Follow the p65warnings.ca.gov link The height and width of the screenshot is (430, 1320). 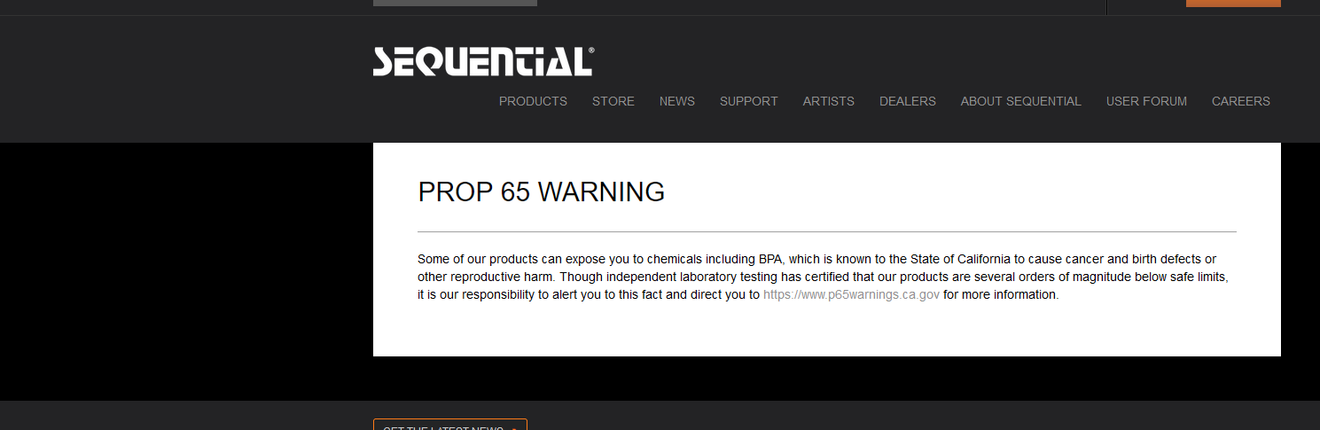pos(851,294)
